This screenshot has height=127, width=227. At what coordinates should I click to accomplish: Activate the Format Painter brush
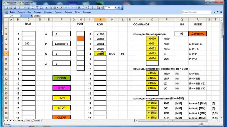61,8
